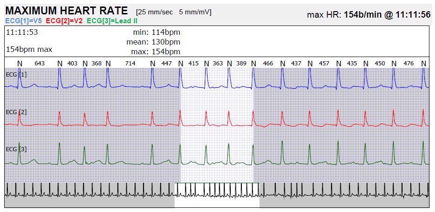Select the ECG [3] channel label

click(x=16, y=149)
